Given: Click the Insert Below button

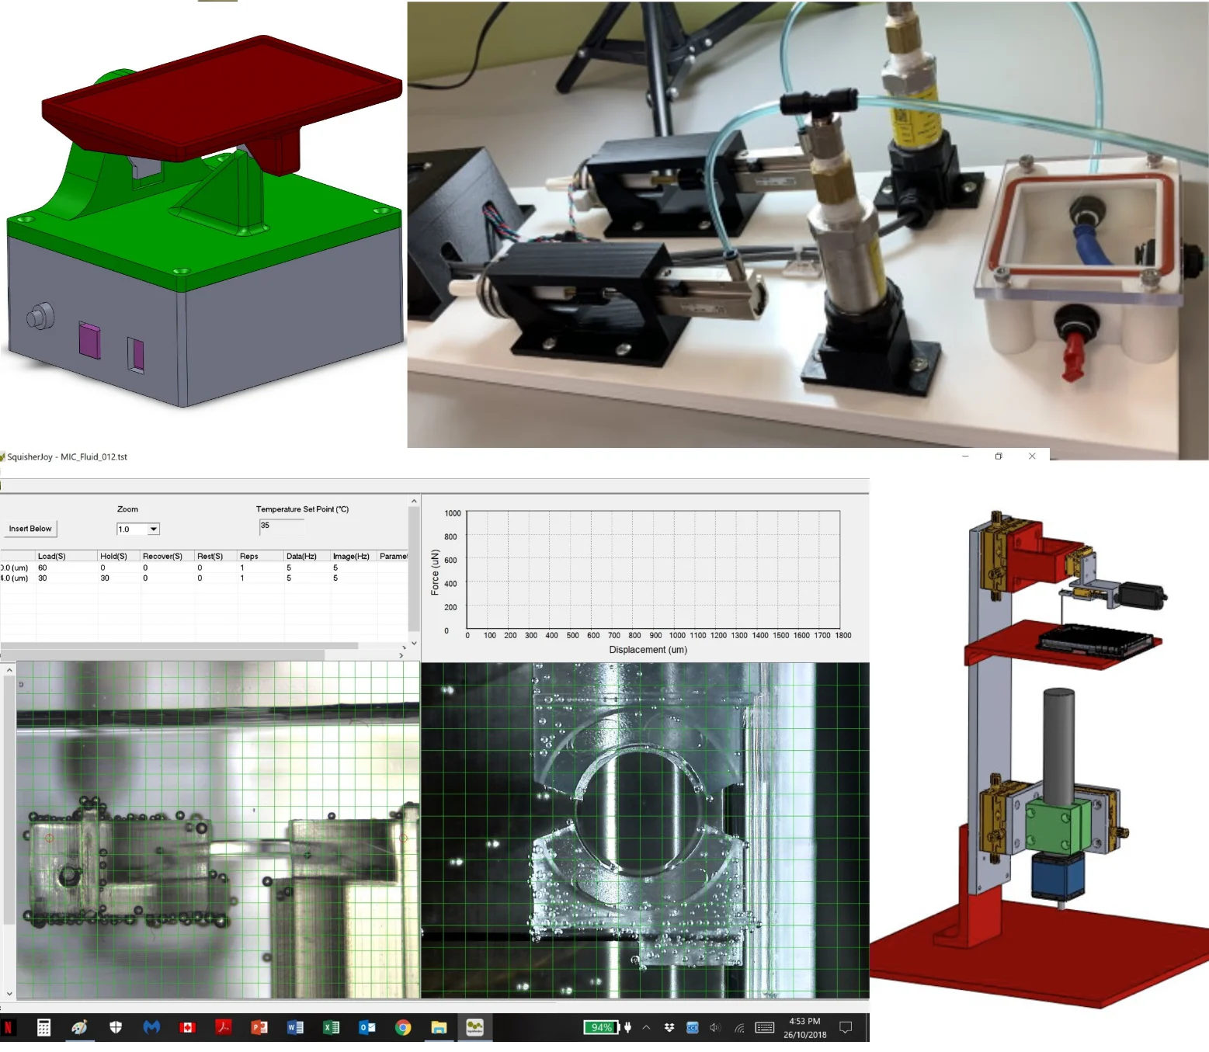Looking at the screenshot, I should tap(30, 529).
